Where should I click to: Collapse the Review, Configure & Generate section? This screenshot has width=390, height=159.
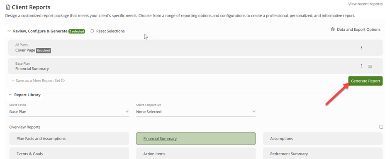(x=9, y=31)
